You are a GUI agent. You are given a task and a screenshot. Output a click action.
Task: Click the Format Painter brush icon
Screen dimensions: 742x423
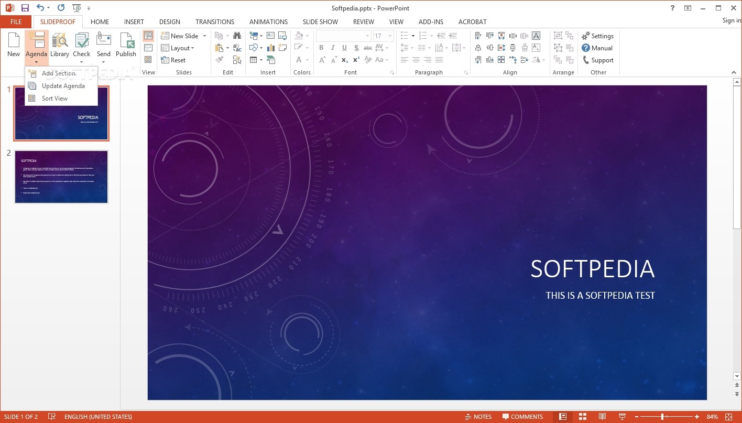(x=220, y=60)
